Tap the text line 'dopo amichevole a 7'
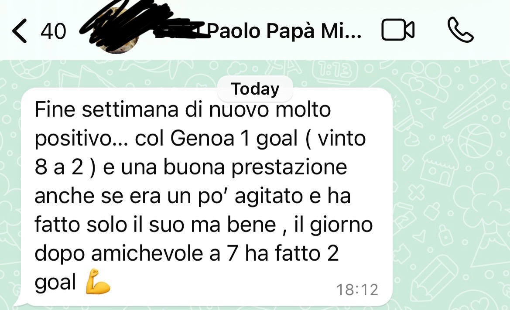This screenshot has height=310, width=510. coord(136,254)
